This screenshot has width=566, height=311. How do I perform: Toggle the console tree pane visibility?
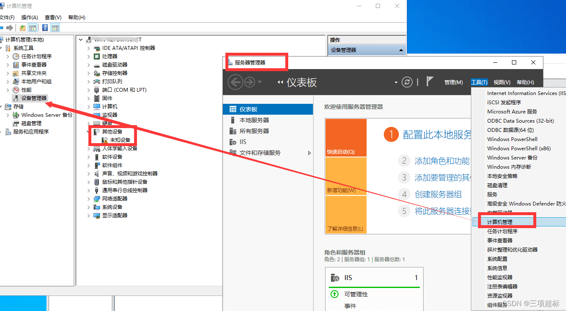32,28
